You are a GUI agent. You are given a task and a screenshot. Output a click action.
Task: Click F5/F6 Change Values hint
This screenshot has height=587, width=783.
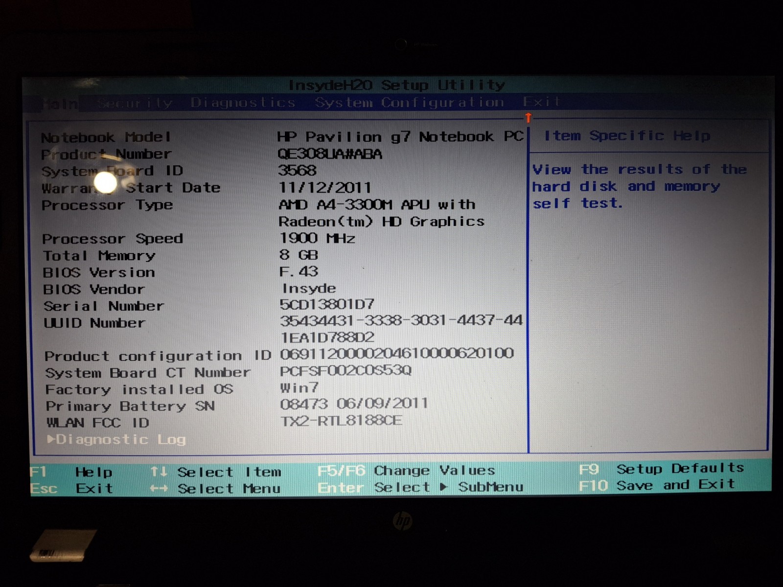click(406, 471)
